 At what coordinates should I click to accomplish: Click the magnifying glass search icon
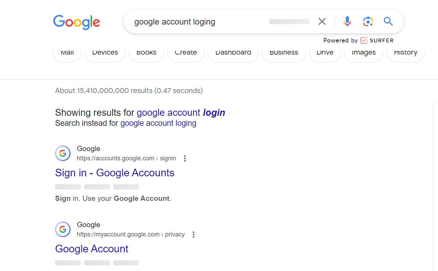pyautogui.click(x=388, y=21)
